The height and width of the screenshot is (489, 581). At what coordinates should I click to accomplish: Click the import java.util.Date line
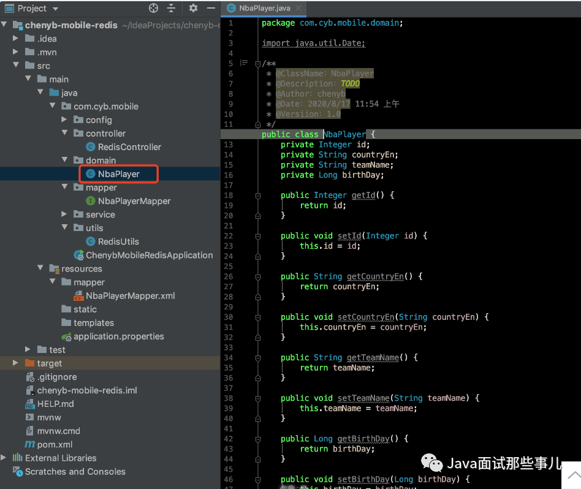point(313,43)
